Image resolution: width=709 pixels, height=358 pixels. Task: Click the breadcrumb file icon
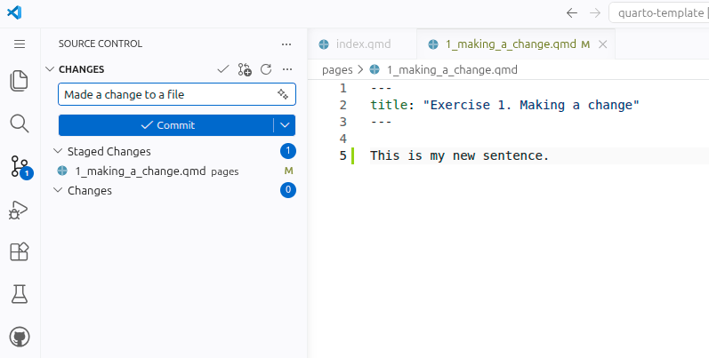[375, 69]
